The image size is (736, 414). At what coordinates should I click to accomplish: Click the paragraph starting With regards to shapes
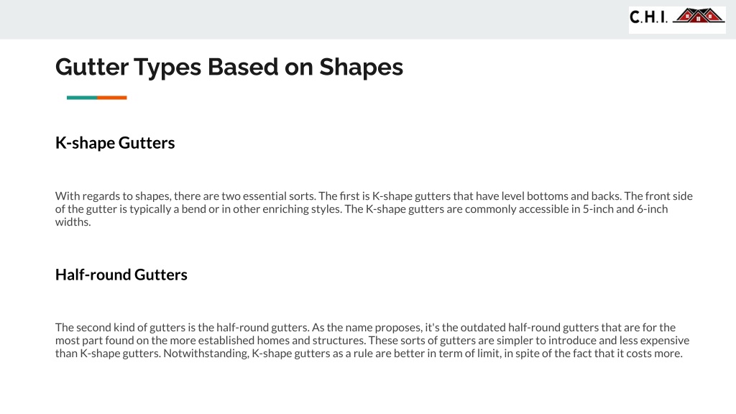point(374,209)
